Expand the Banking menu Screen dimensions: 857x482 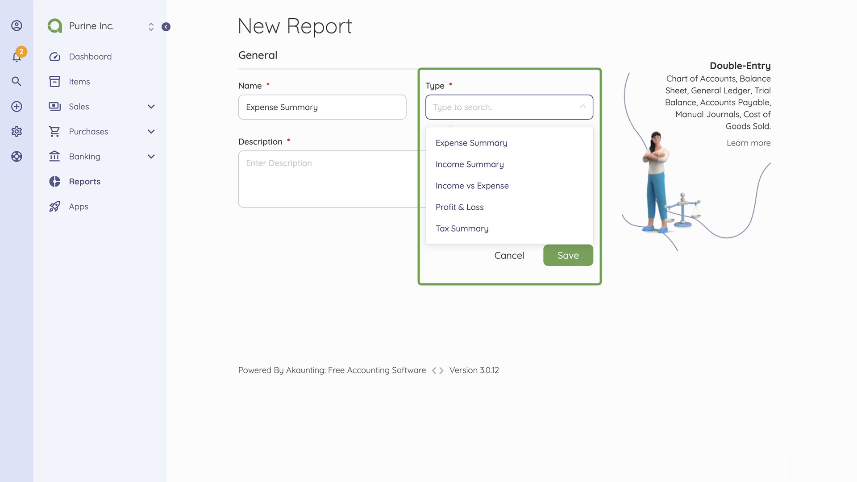pos(151,157)
